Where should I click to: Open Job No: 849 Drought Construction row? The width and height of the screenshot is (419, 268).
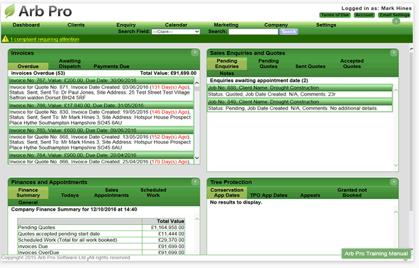[x=300, y=102]
